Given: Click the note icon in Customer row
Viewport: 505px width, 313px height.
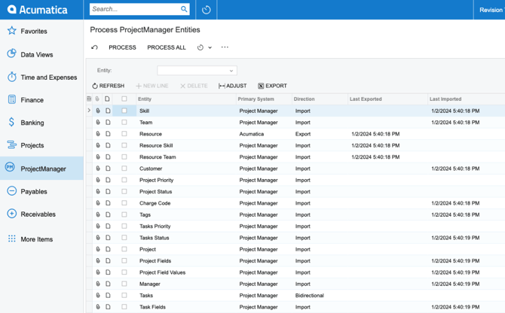Looking at the screenshot, I should click(x=108, y=169).
